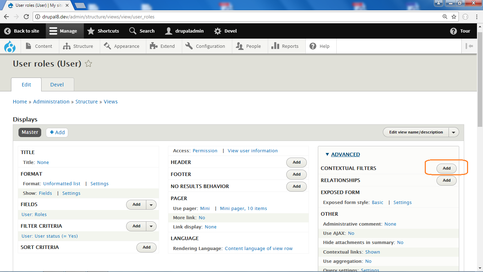Click the Search magnifier icon

tap(132, 31)
